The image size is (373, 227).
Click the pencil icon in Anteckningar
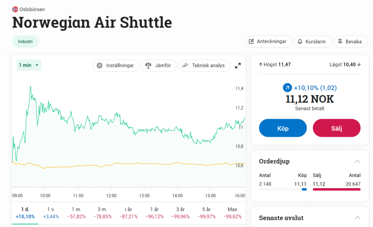[251, 42]
